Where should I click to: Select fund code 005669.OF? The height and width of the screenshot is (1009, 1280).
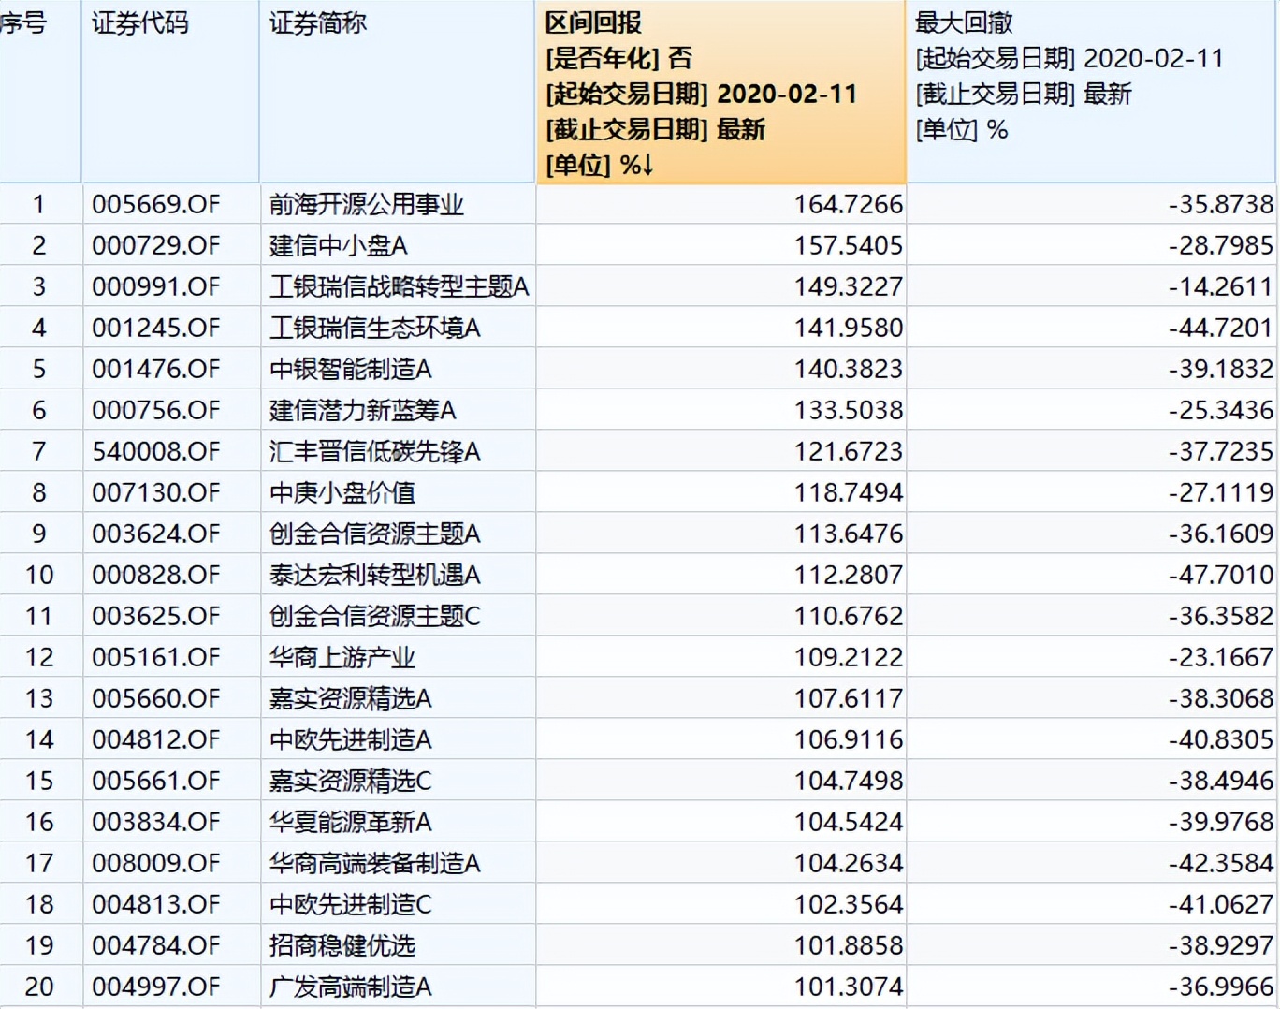(155, 204)
